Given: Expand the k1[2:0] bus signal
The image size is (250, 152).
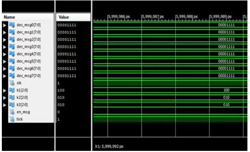Looking at the screenshot, I should (x=4, y=90).
